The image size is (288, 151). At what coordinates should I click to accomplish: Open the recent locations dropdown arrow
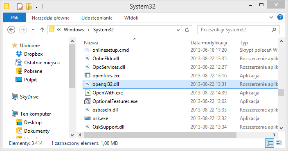(33, 30)
